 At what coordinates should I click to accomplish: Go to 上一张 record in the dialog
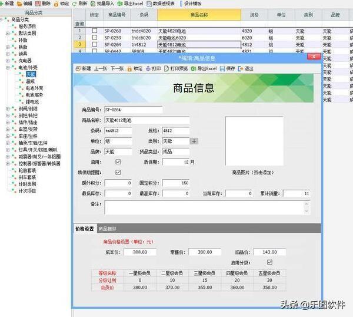coord(101,68)
